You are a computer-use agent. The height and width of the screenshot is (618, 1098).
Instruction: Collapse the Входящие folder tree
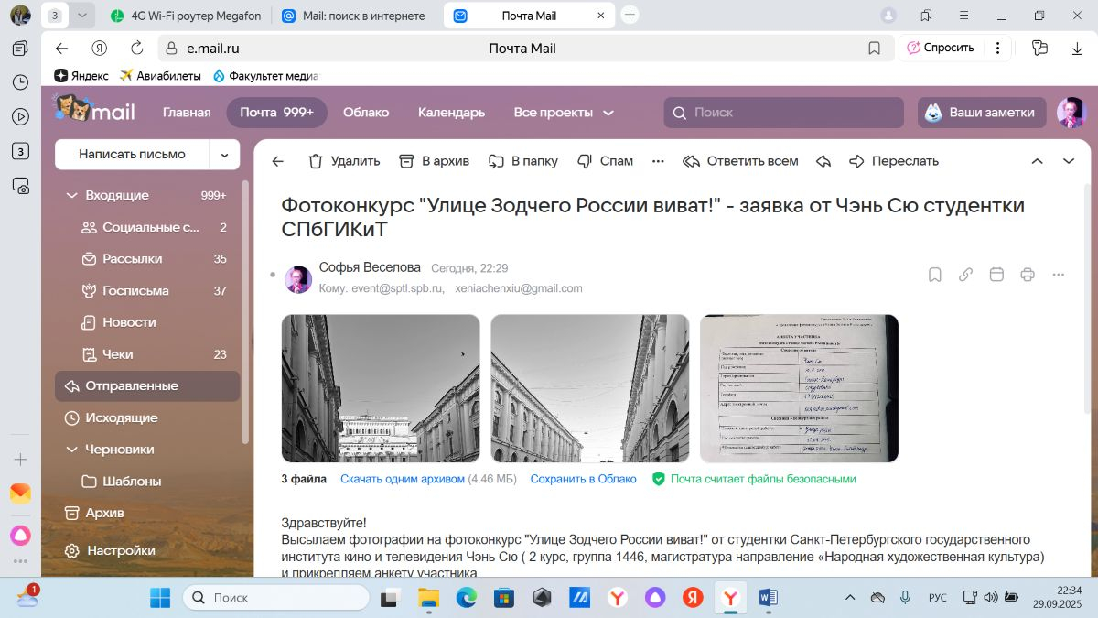[x=71, y=195]
